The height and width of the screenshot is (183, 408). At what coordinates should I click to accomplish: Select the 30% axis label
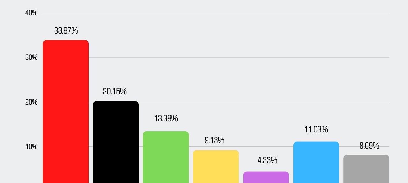click(x=31, y=58)
